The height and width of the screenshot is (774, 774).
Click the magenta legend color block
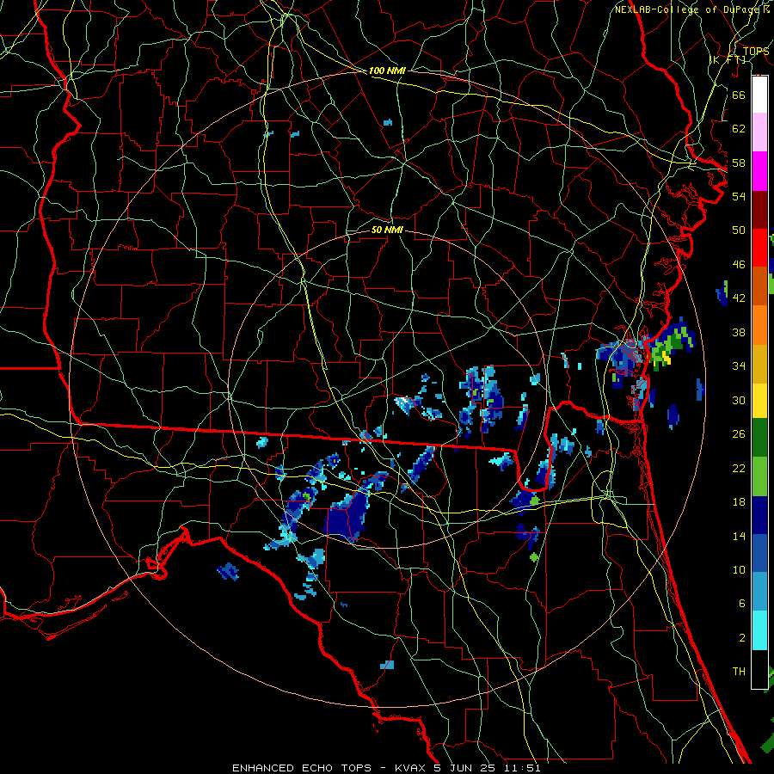click(x=759, y=171)
